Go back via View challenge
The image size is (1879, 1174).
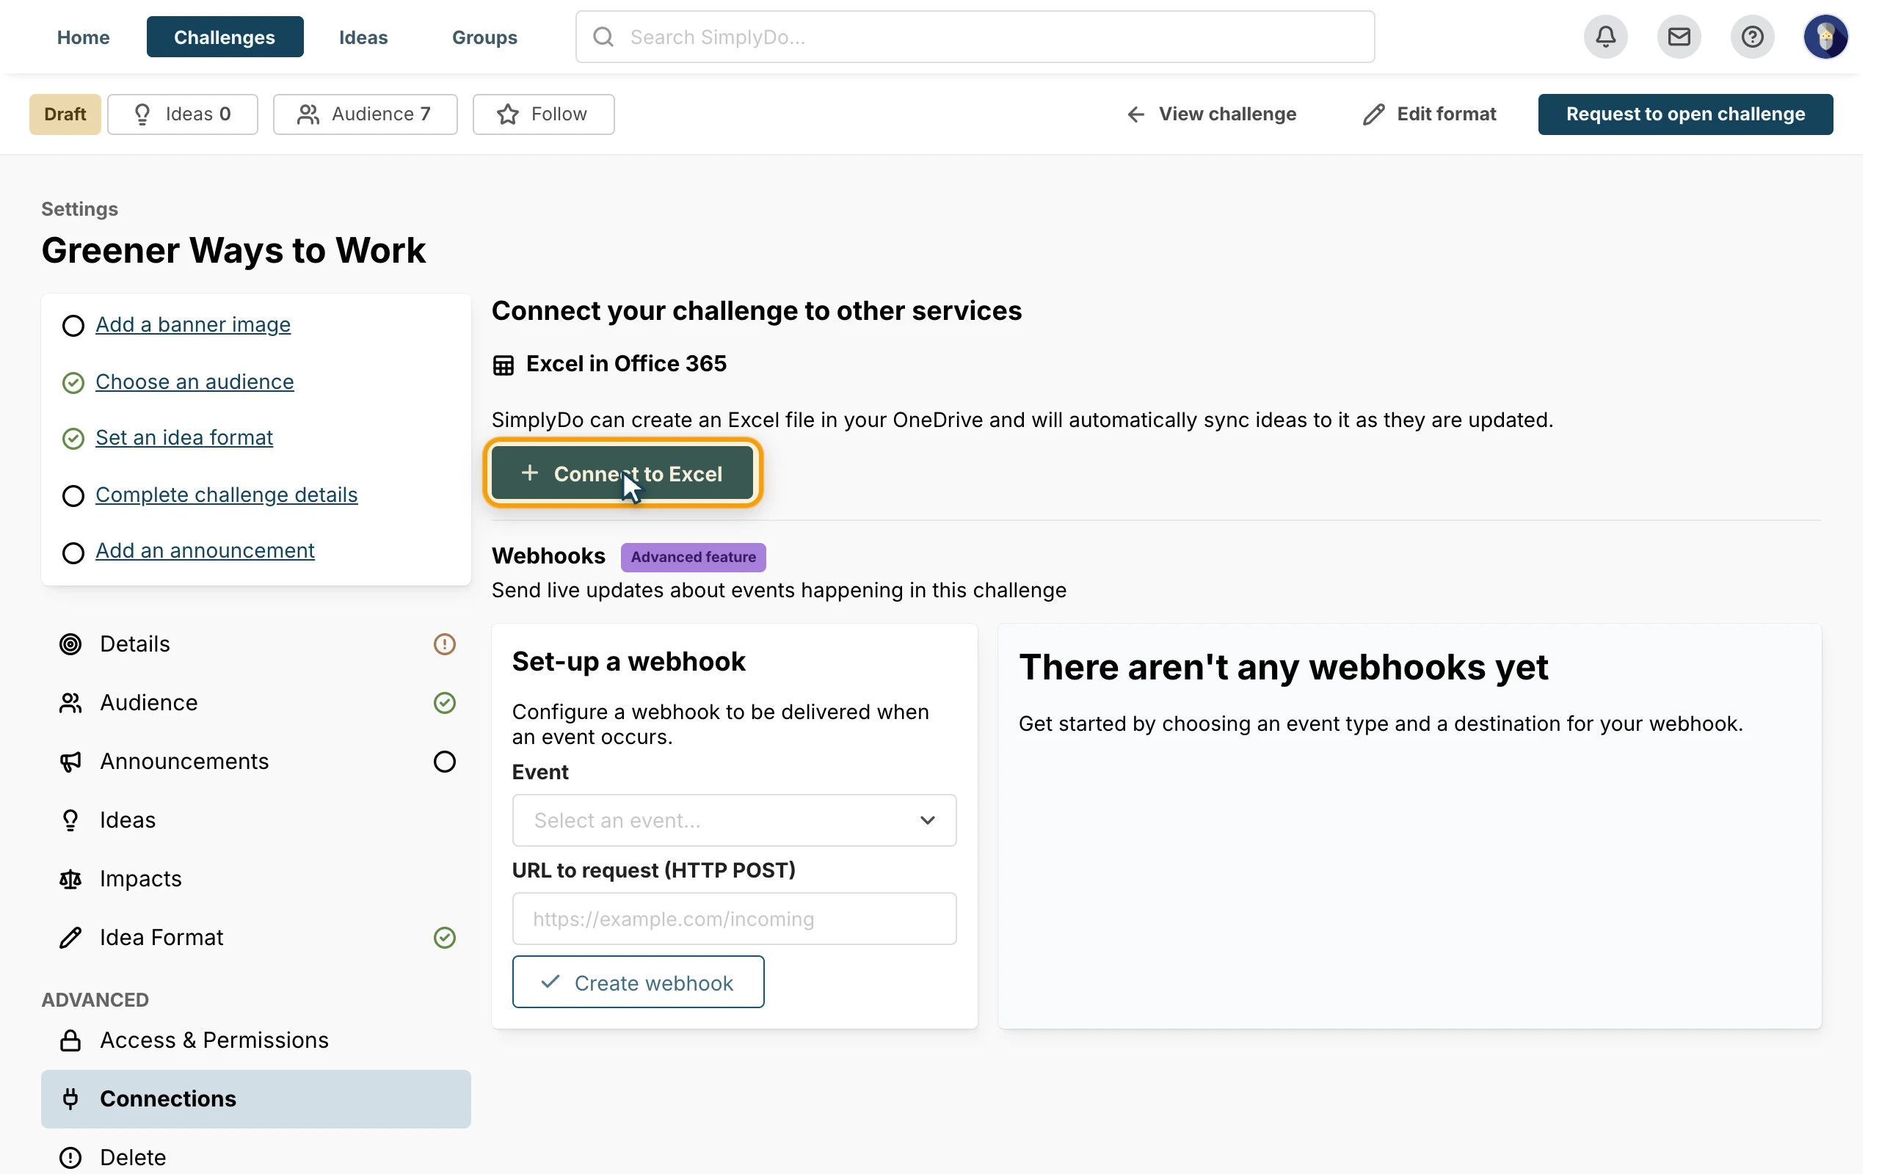pos(1211,114)
